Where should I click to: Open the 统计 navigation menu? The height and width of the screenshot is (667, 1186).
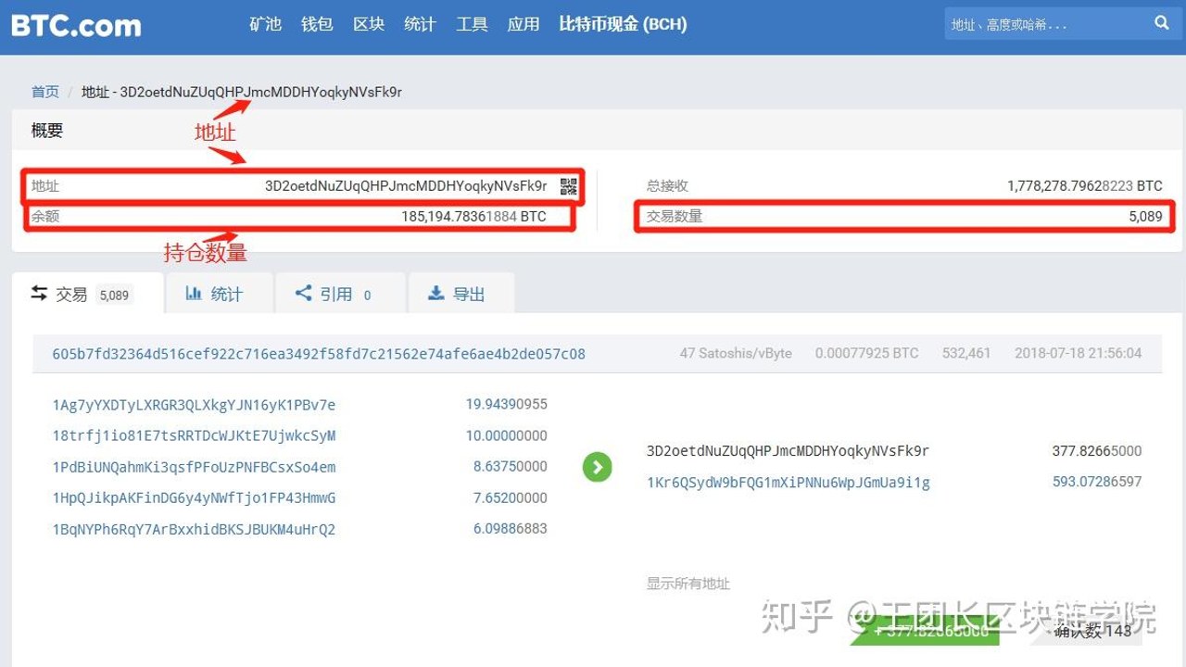click(x=420, y=24)
